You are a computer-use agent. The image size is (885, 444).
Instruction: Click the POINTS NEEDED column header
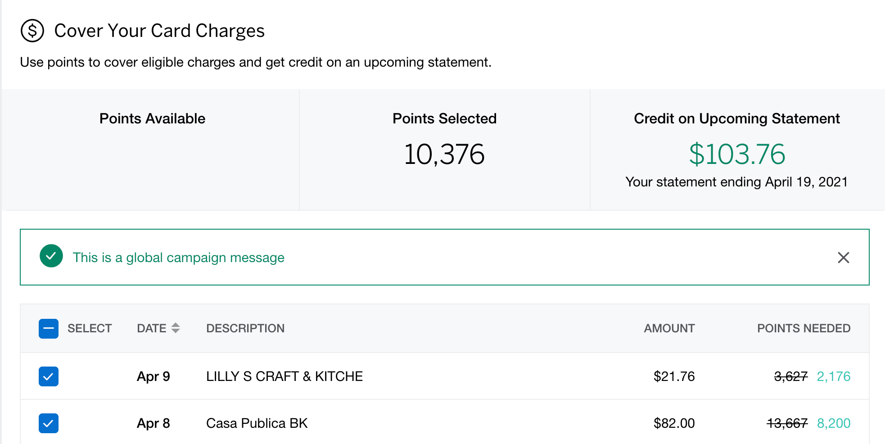click(804, 328)
